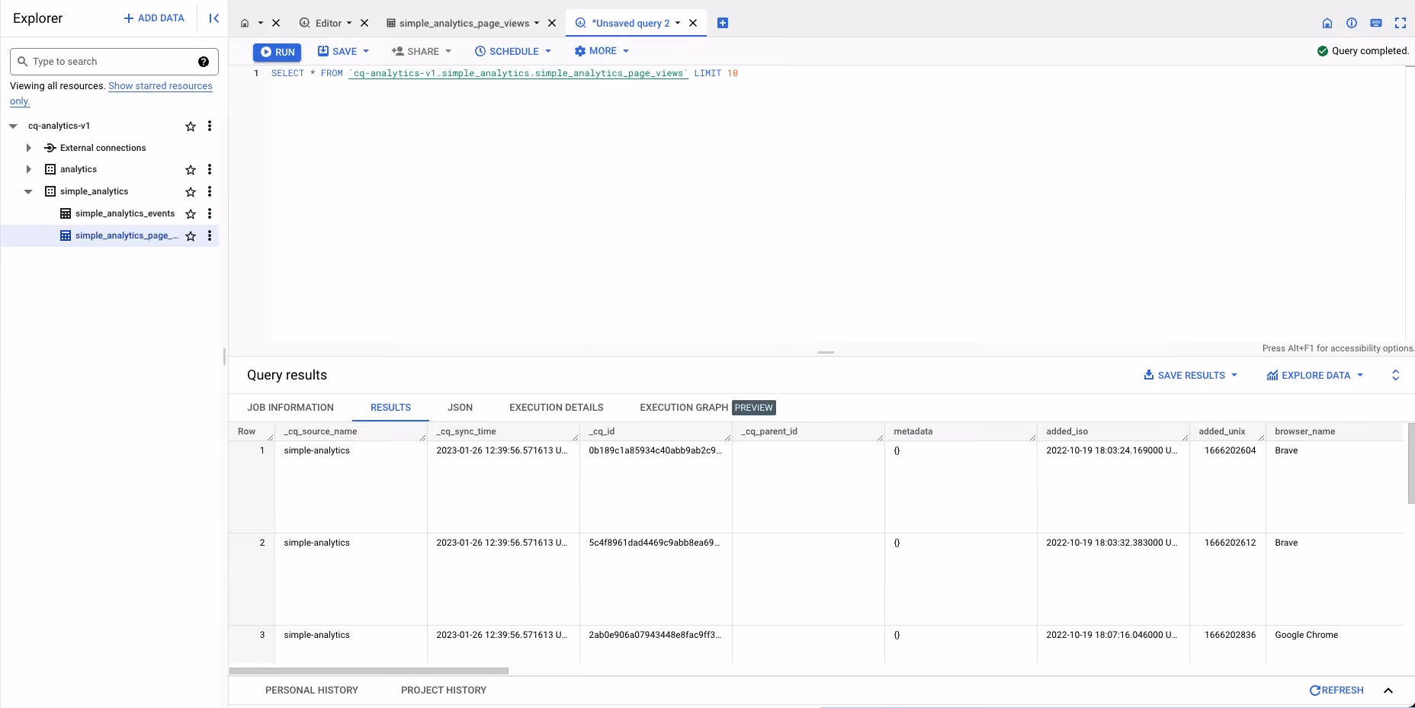Open Explore Data dropdown
Viewport: 1415px width, 708px height.
pyautogui.click(x=1314, y=376)
